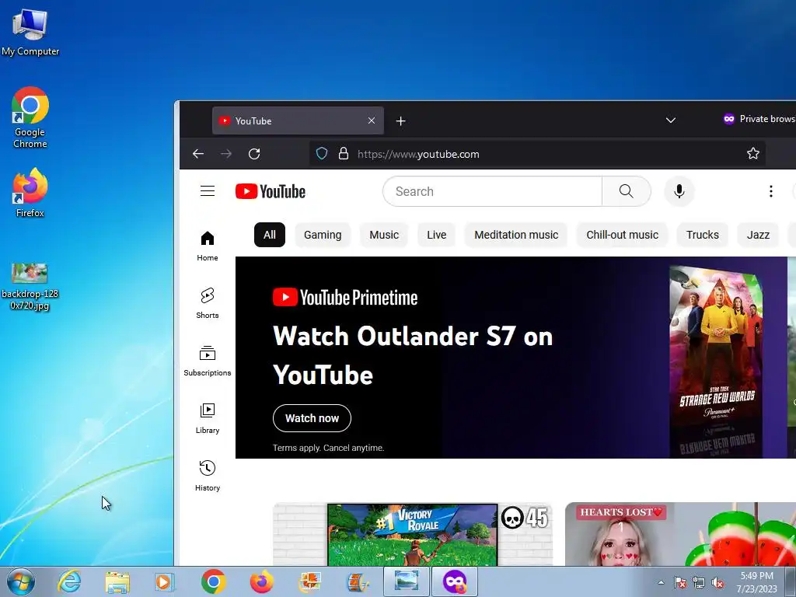
Task: Open Library from the sidebar
Action: (x=207, y=418)
